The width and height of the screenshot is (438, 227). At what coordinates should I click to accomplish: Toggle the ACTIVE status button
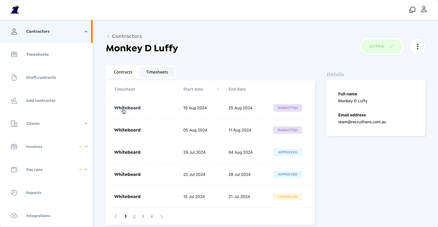pyautogui.click(x=381, y=46)
